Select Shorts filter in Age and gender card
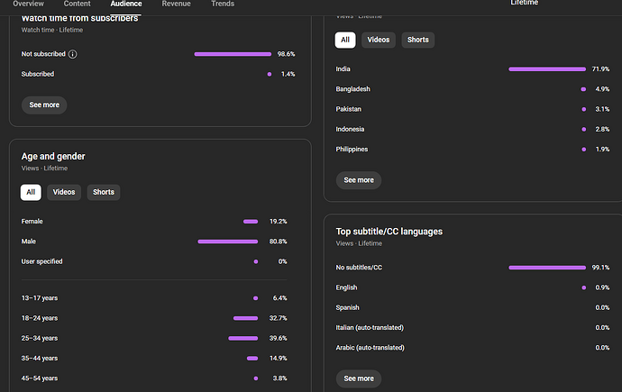This screenshot has height=392, width=622. [x=104, y=192]
